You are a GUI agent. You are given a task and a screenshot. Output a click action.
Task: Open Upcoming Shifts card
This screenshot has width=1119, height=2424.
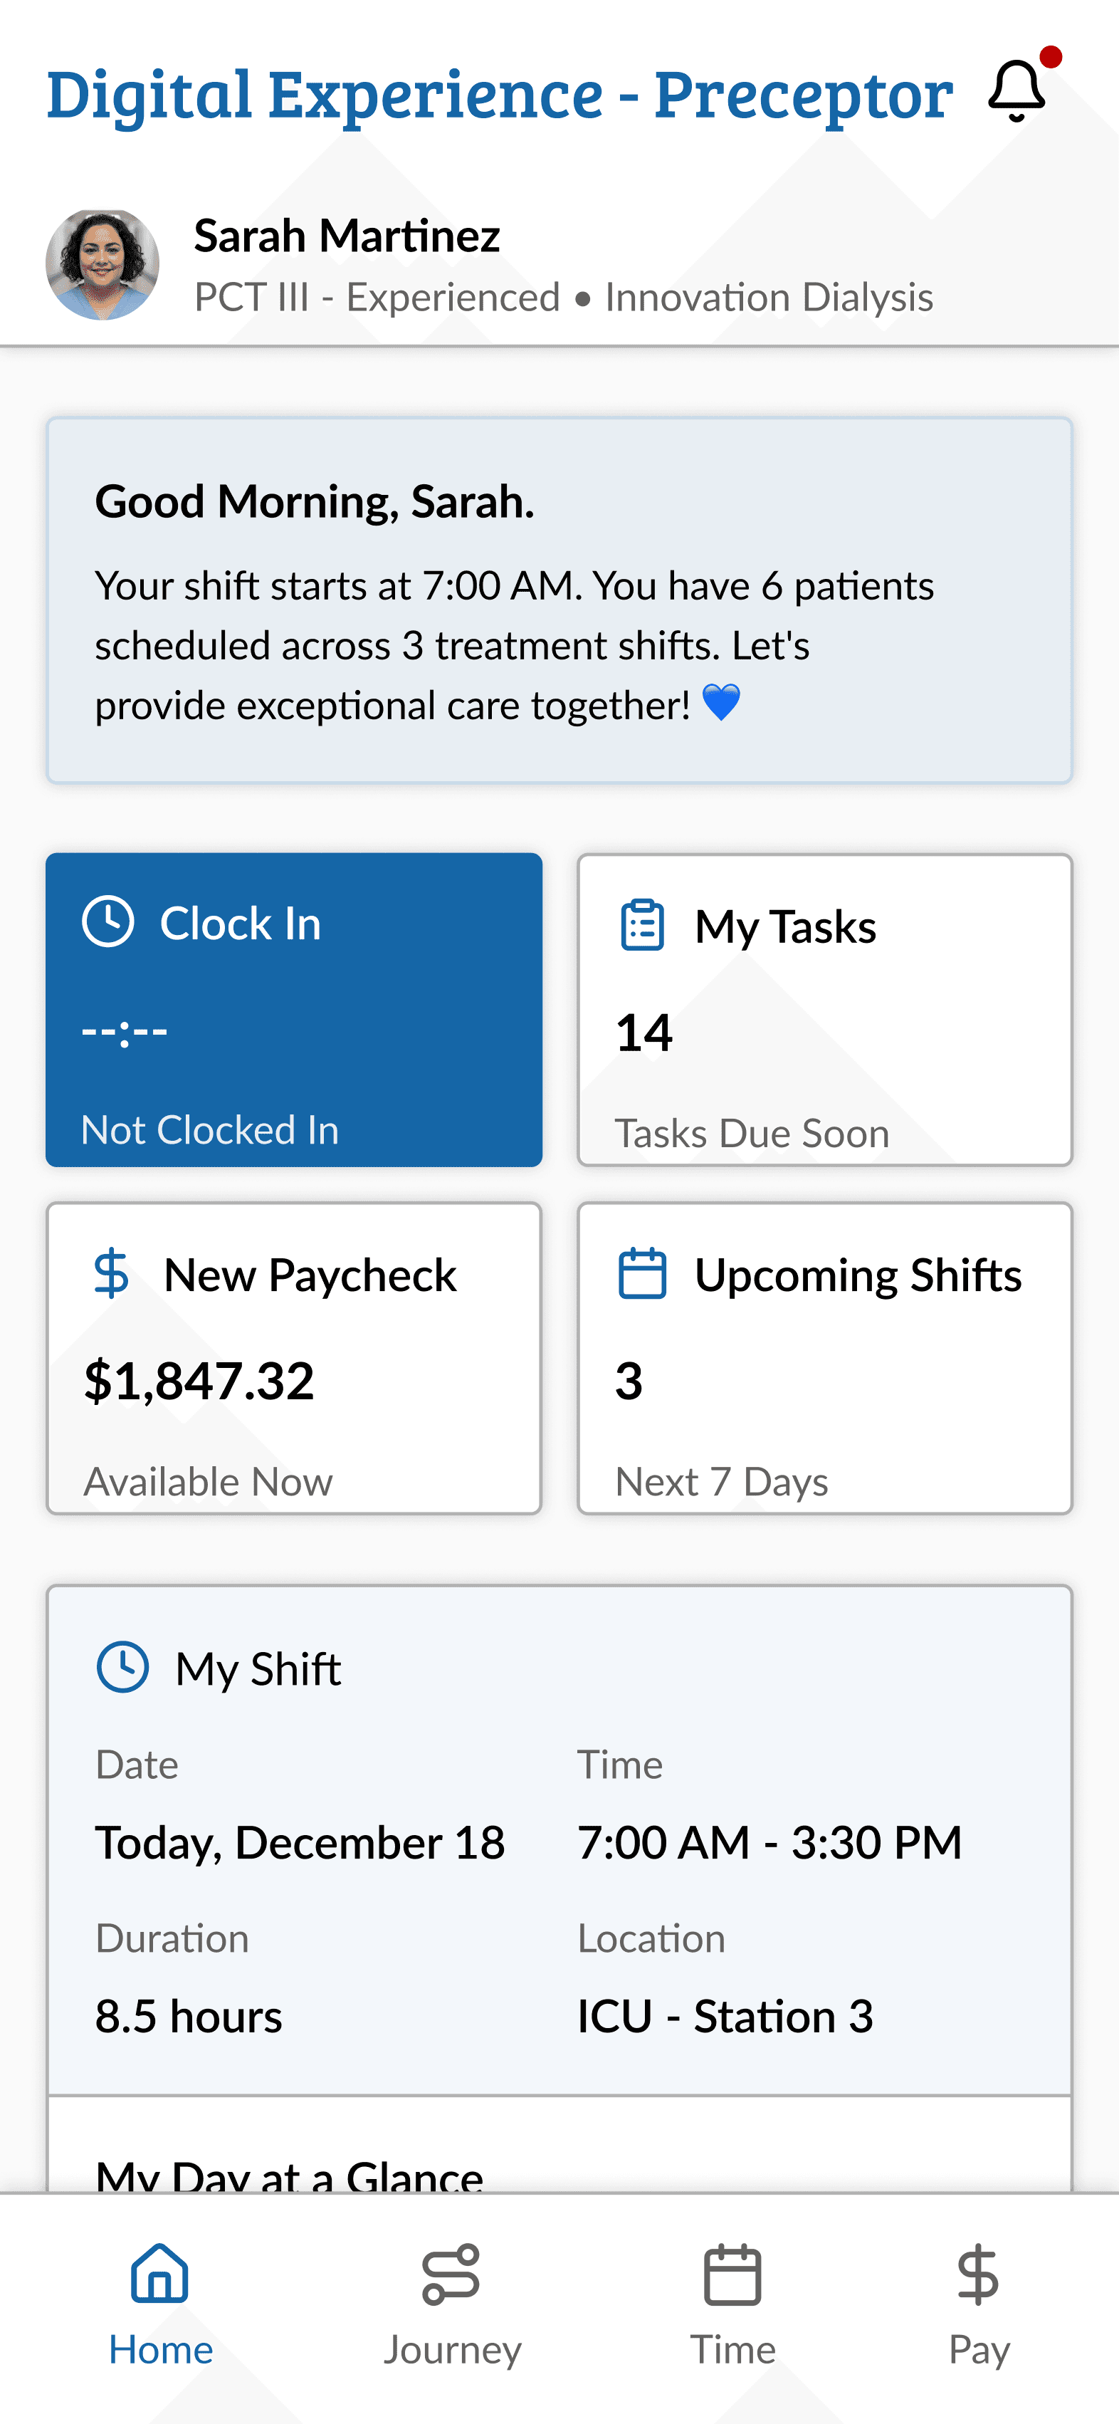coord(825,1358)
